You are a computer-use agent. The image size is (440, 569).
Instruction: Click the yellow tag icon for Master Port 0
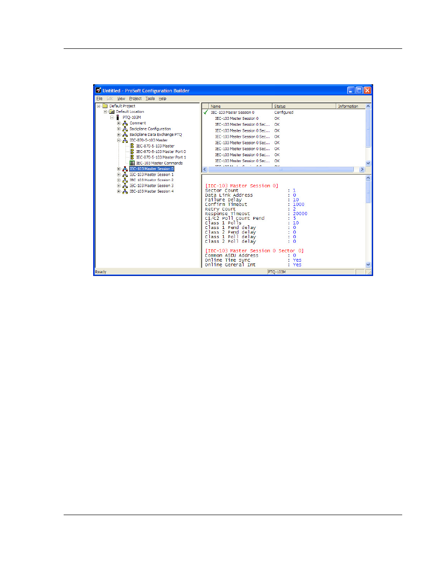click(132, 152)
